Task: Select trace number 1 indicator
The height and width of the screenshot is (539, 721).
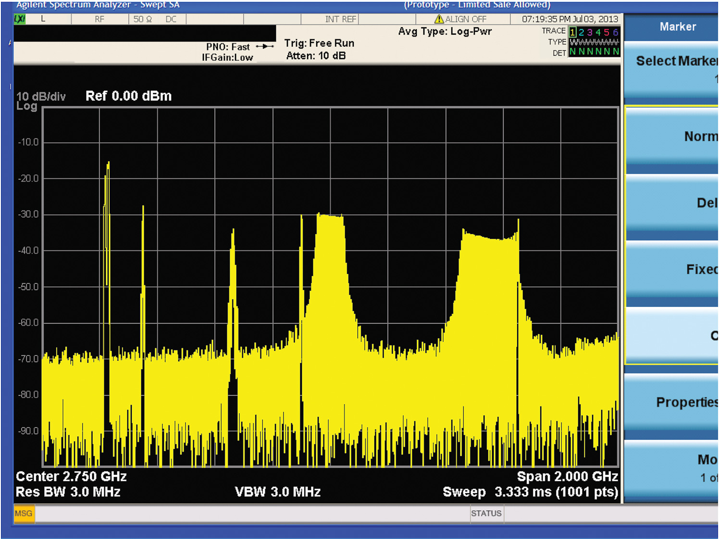Action: [x=572, y=32]
